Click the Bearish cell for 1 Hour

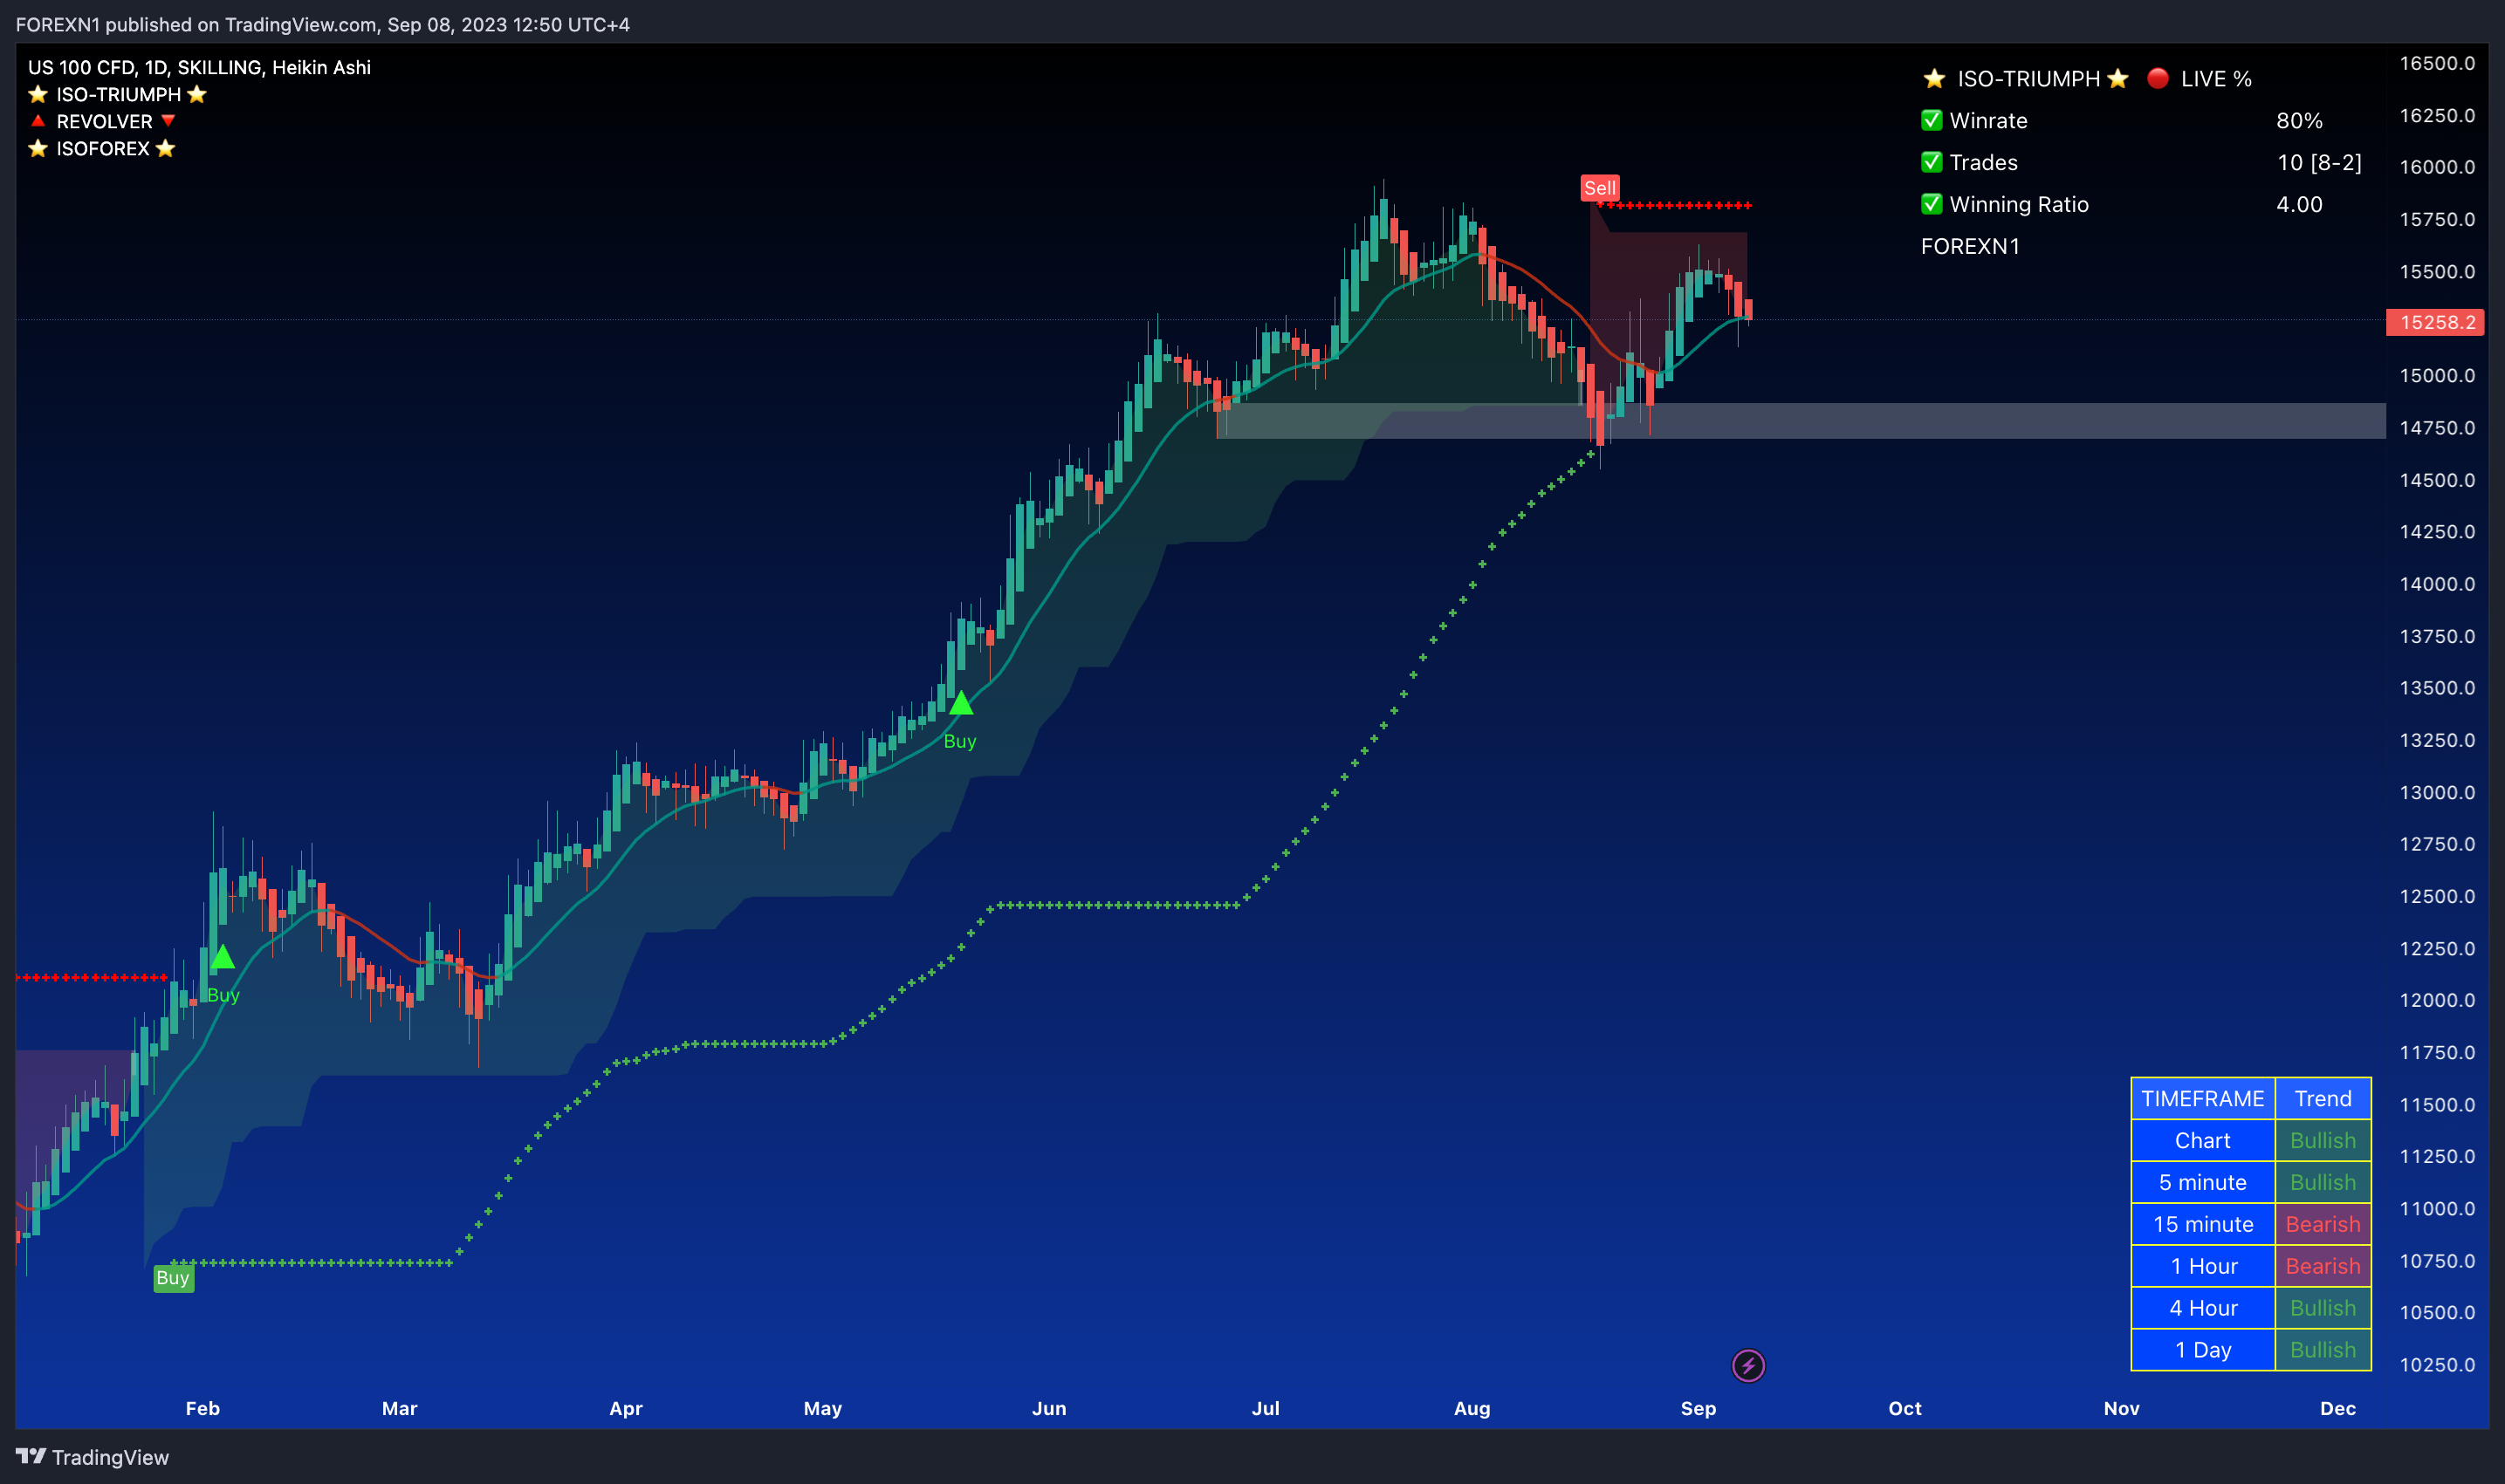click(x=2323, y=1266)
